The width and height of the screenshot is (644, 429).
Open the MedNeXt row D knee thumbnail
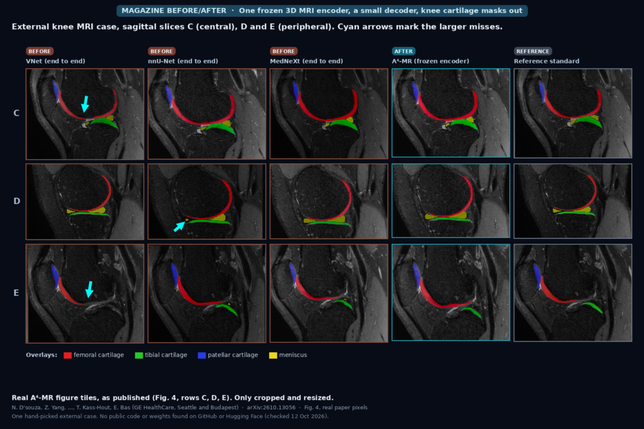[x=329, y=202]
